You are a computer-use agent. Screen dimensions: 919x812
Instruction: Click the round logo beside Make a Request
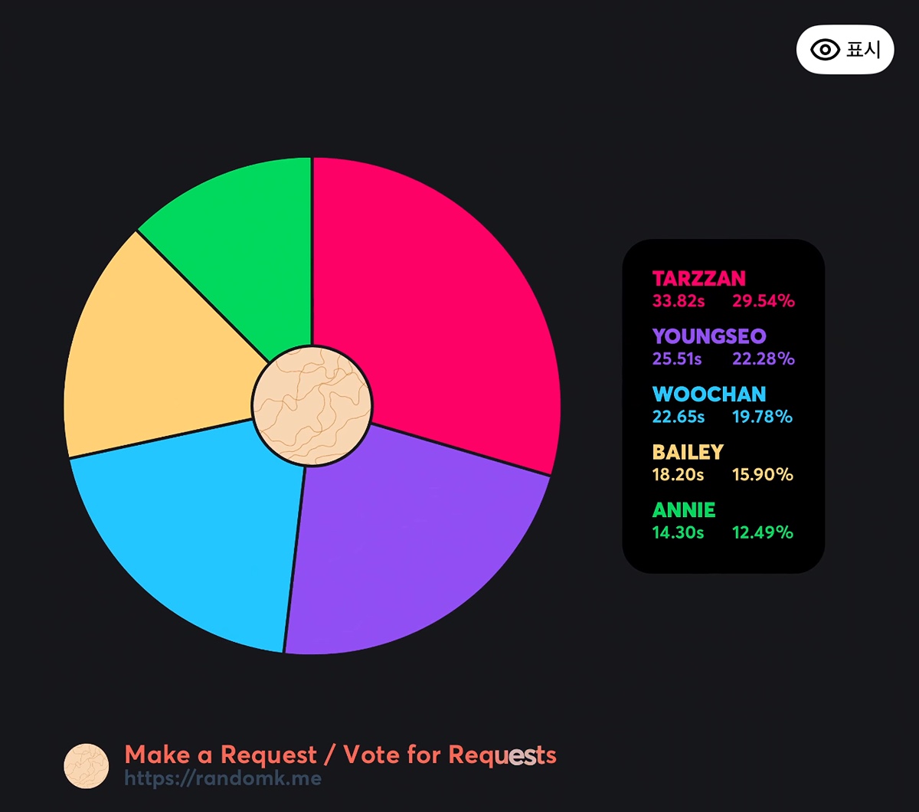click(86, 766)
